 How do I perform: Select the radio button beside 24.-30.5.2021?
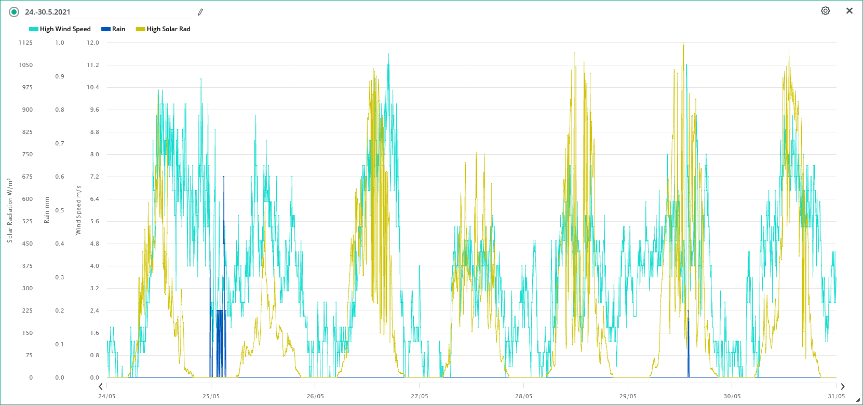click(x=14, y=12)
